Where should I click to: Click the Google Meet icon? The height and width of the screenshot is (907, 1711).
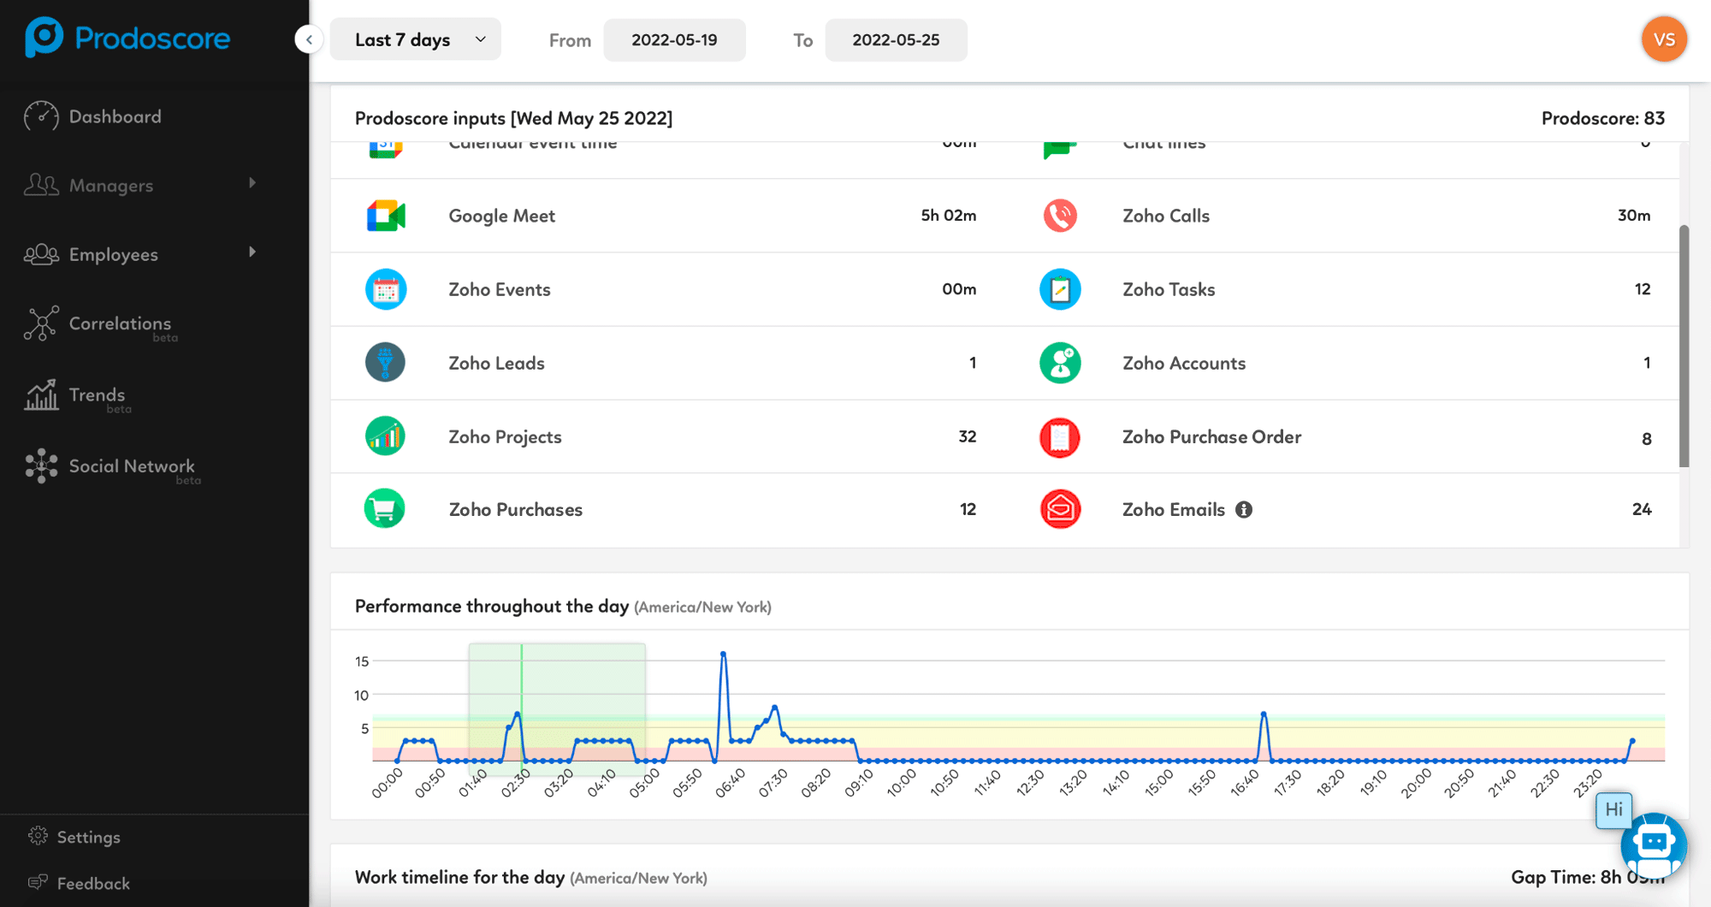click(386, 216)
